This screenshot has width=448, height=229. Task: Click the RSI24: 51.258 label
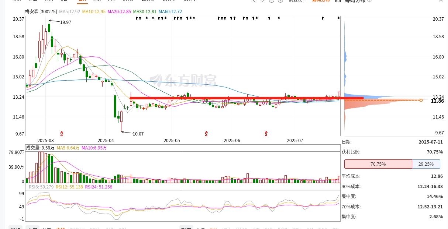99,187
